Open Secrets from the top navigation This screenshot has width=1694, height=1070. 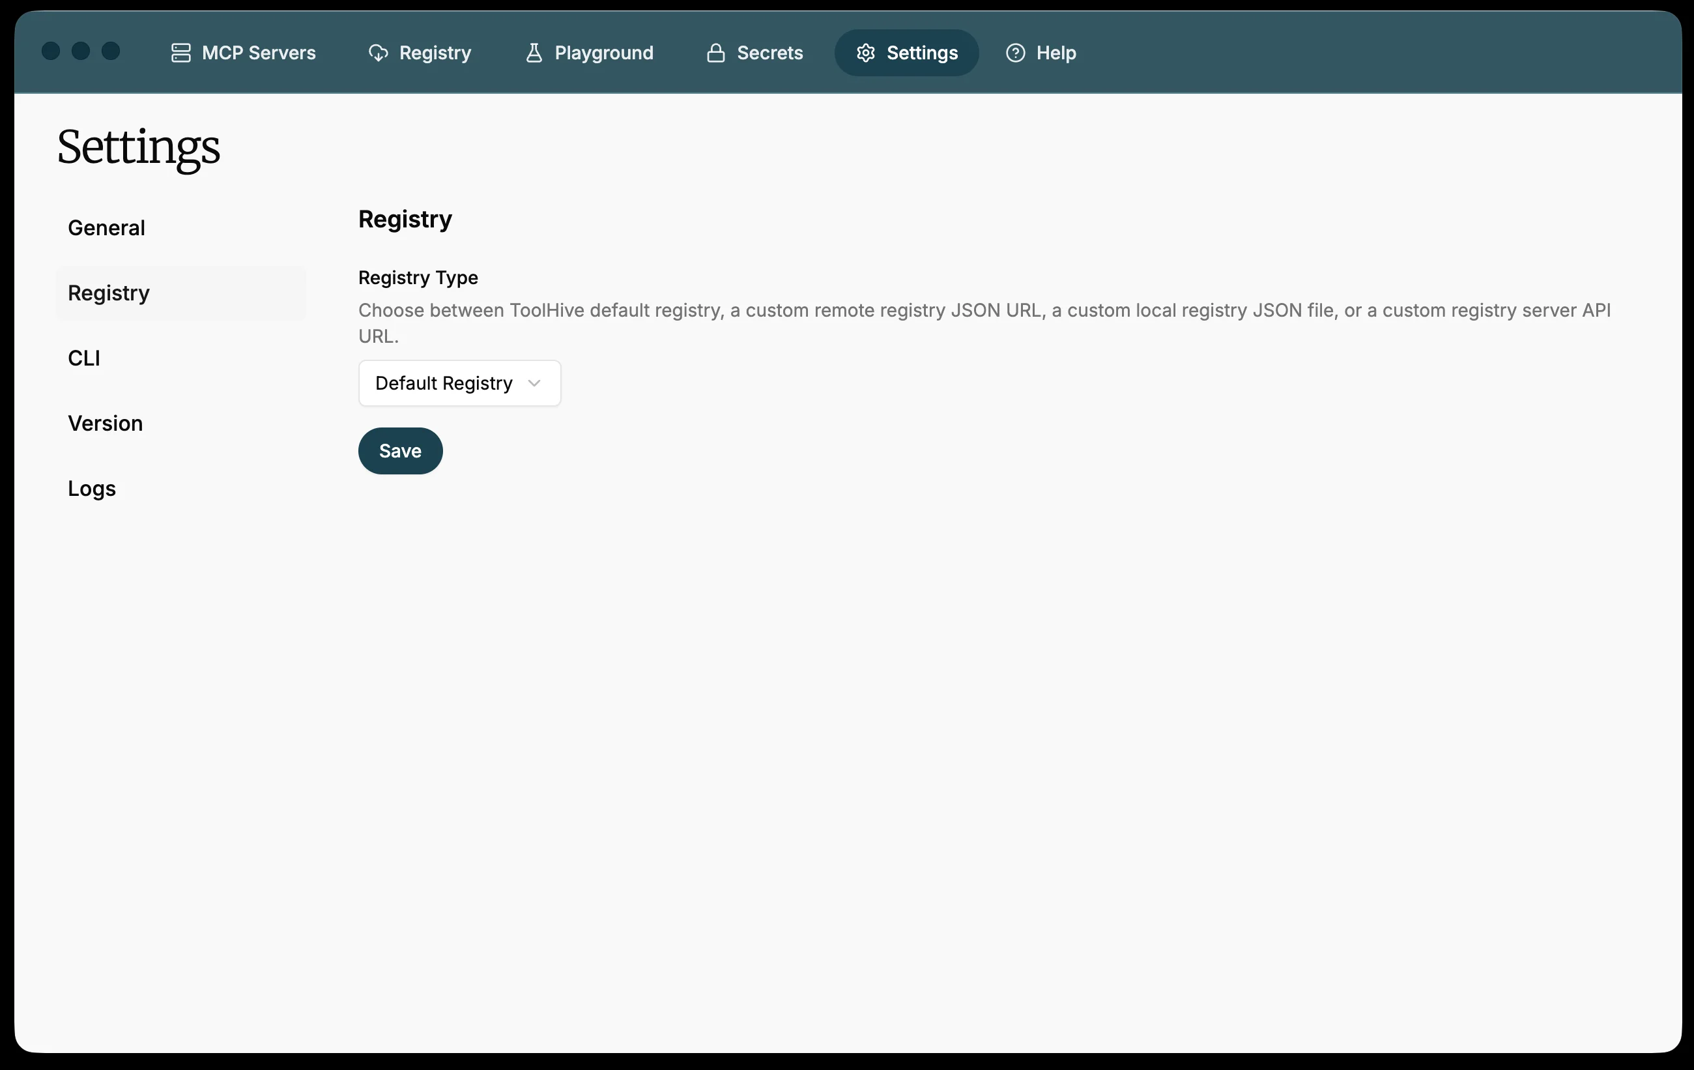[769, 53]
